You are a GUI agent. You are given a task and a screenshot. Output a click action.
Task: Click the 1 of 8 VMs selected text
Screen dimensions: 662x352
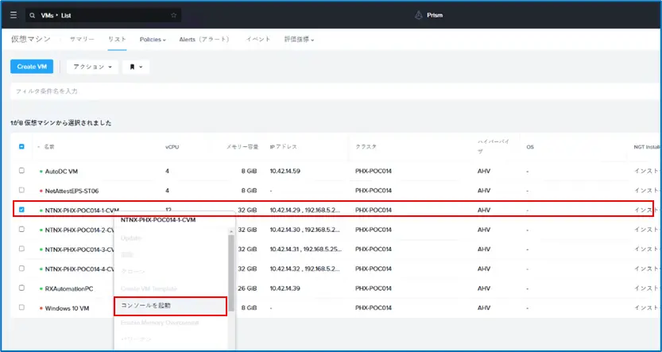(60, 123)
